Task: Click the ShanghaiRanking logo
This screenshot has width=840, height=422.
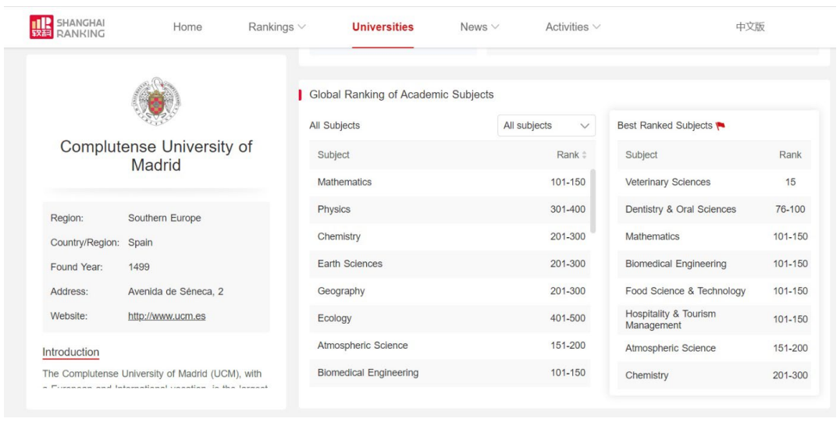Action: (x=67, y=27)
